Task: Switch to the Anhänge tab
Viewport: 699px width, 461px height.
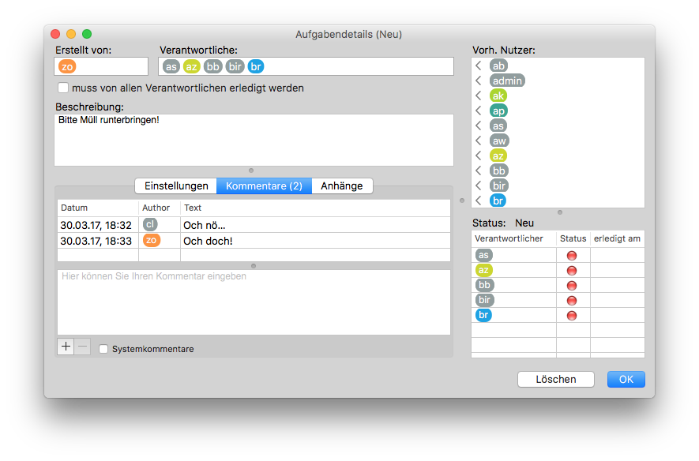Action: point(342,186)
